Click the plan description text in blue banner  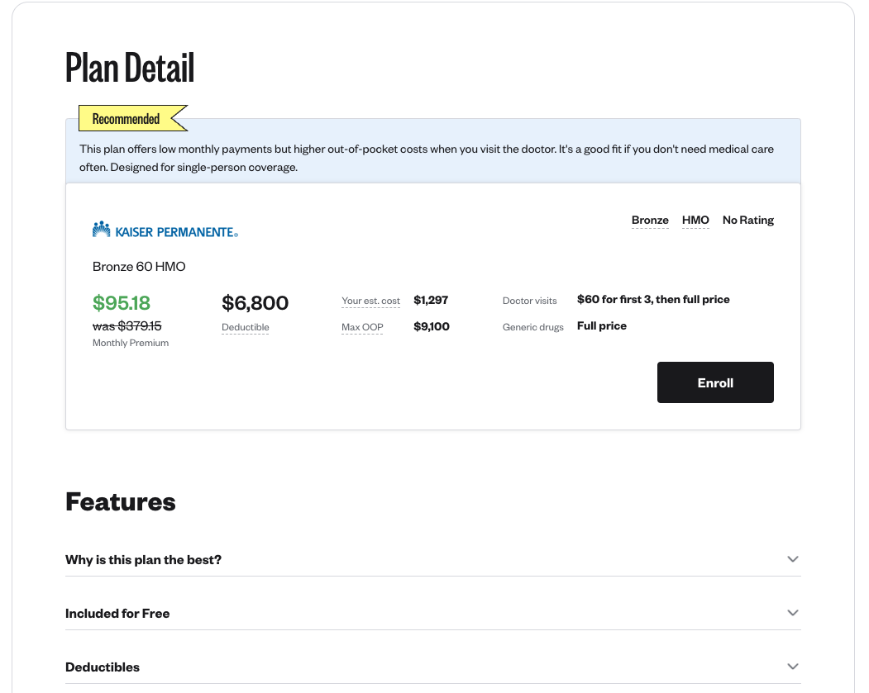(427, 158)
